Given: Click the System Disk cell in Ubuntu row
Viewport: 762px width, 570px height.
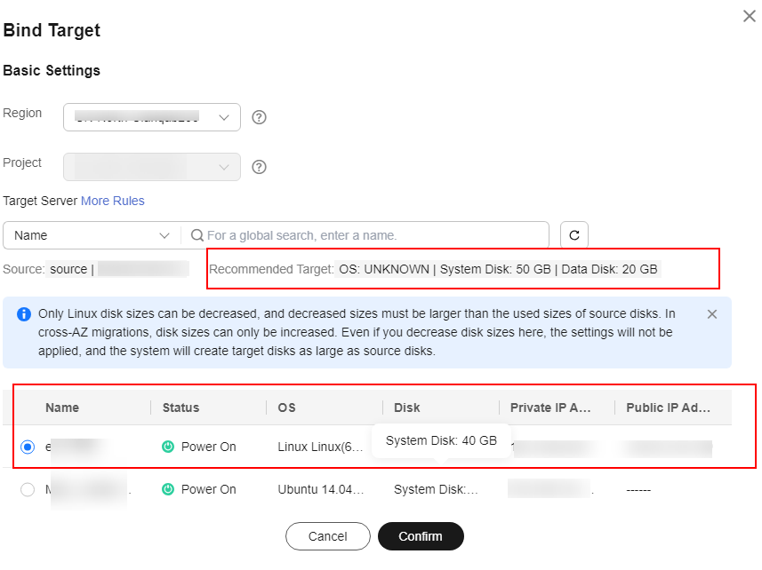Looking at the screenshot, I should click(436, 489).
